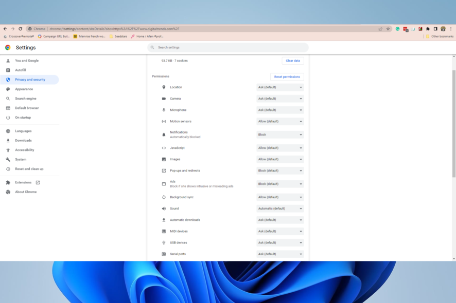Open the Other bookmarks folder
The height and width of the screenshot is (303, 456).
point(441,36)
